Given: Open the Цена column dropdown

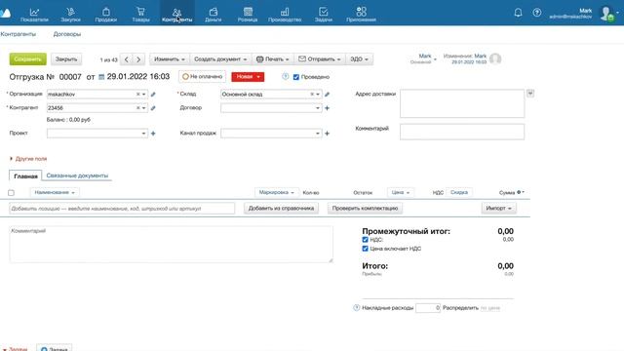Looking at the screenshot, I should tap(401, 192).
